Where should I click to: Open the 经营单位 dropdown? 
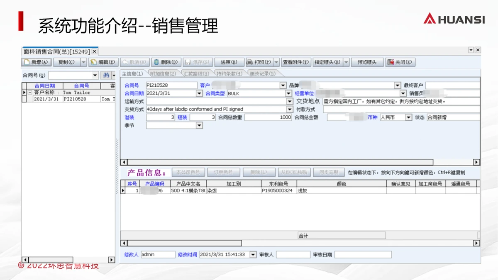[403, 93]
